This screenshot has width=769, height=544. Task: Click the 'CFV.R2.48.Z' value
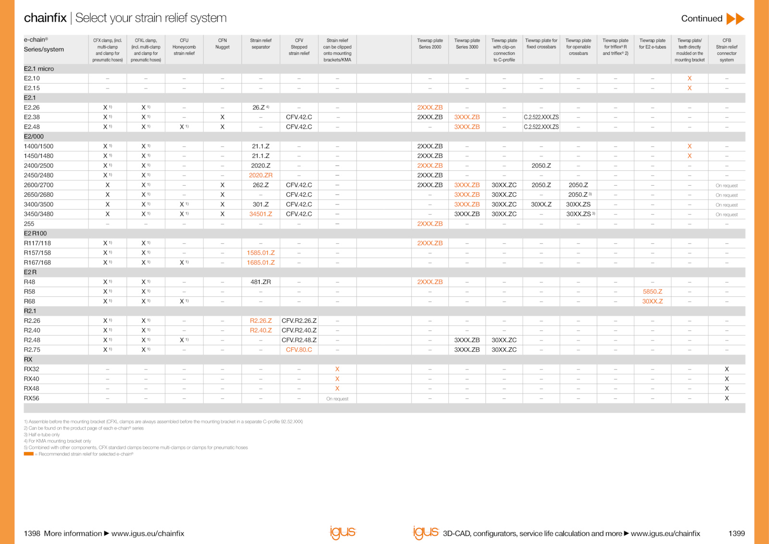click(x=299, y=340)
